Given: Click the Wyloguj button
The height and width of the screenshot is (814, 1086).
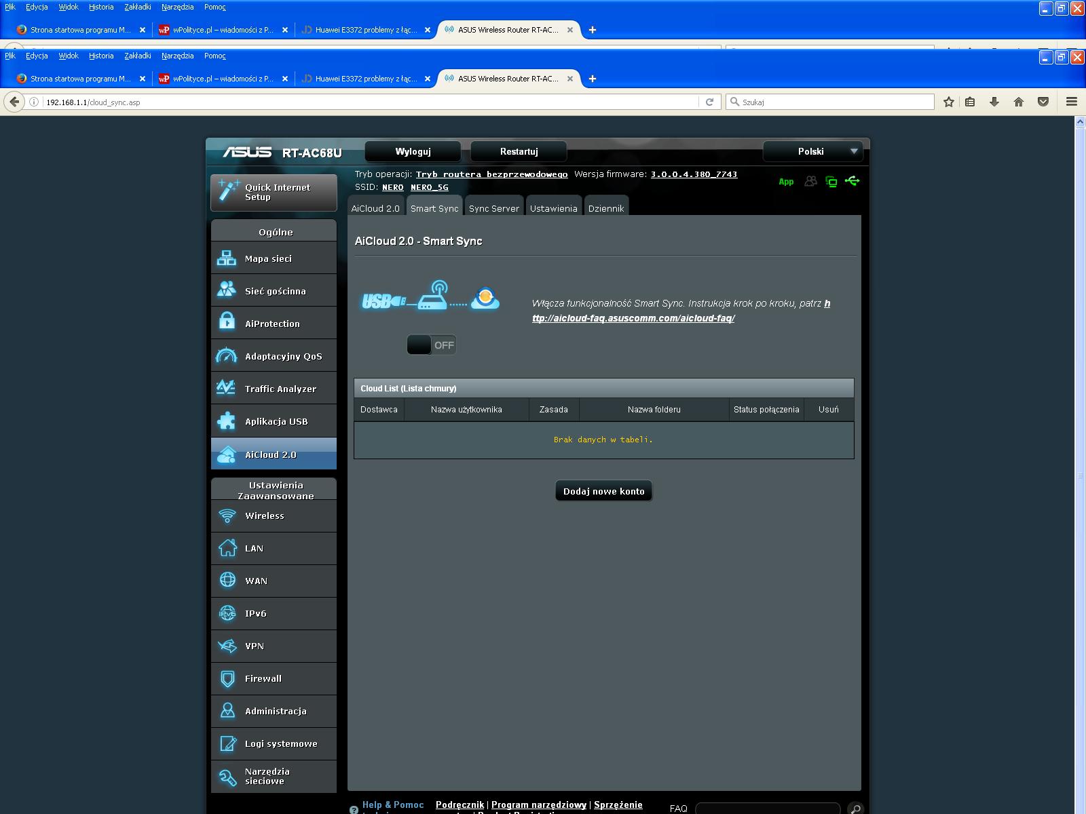Looking at the screenshot, I should [413, 151].
